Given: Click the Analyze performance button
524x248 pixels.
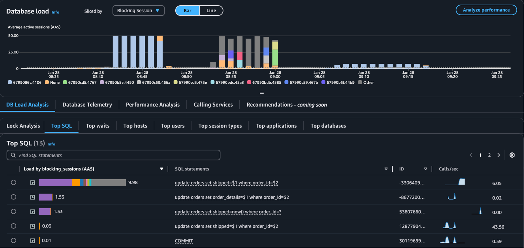Looking at the screenshot, I should point(486,10).
